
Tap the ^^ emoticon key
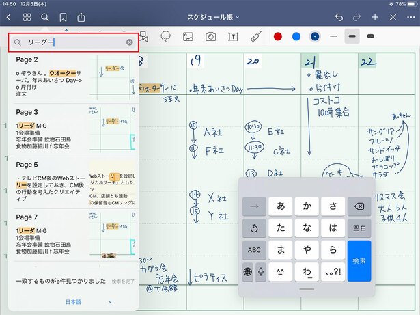click(x=281, y=272)
